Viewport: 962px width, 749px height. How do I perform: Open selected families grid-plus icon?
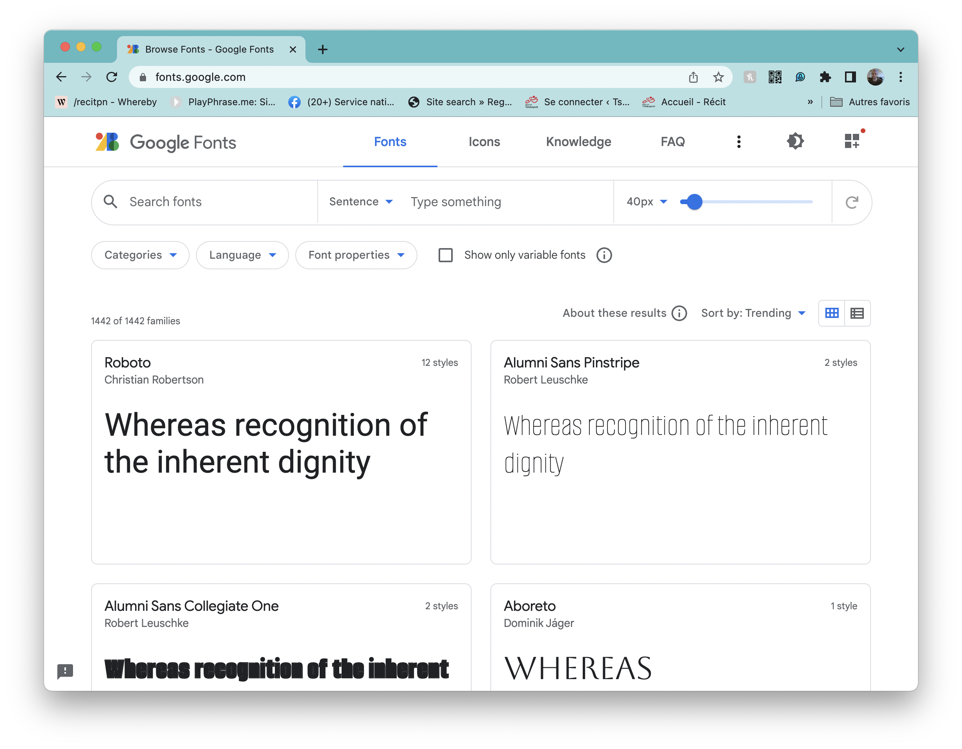point(852,141)
